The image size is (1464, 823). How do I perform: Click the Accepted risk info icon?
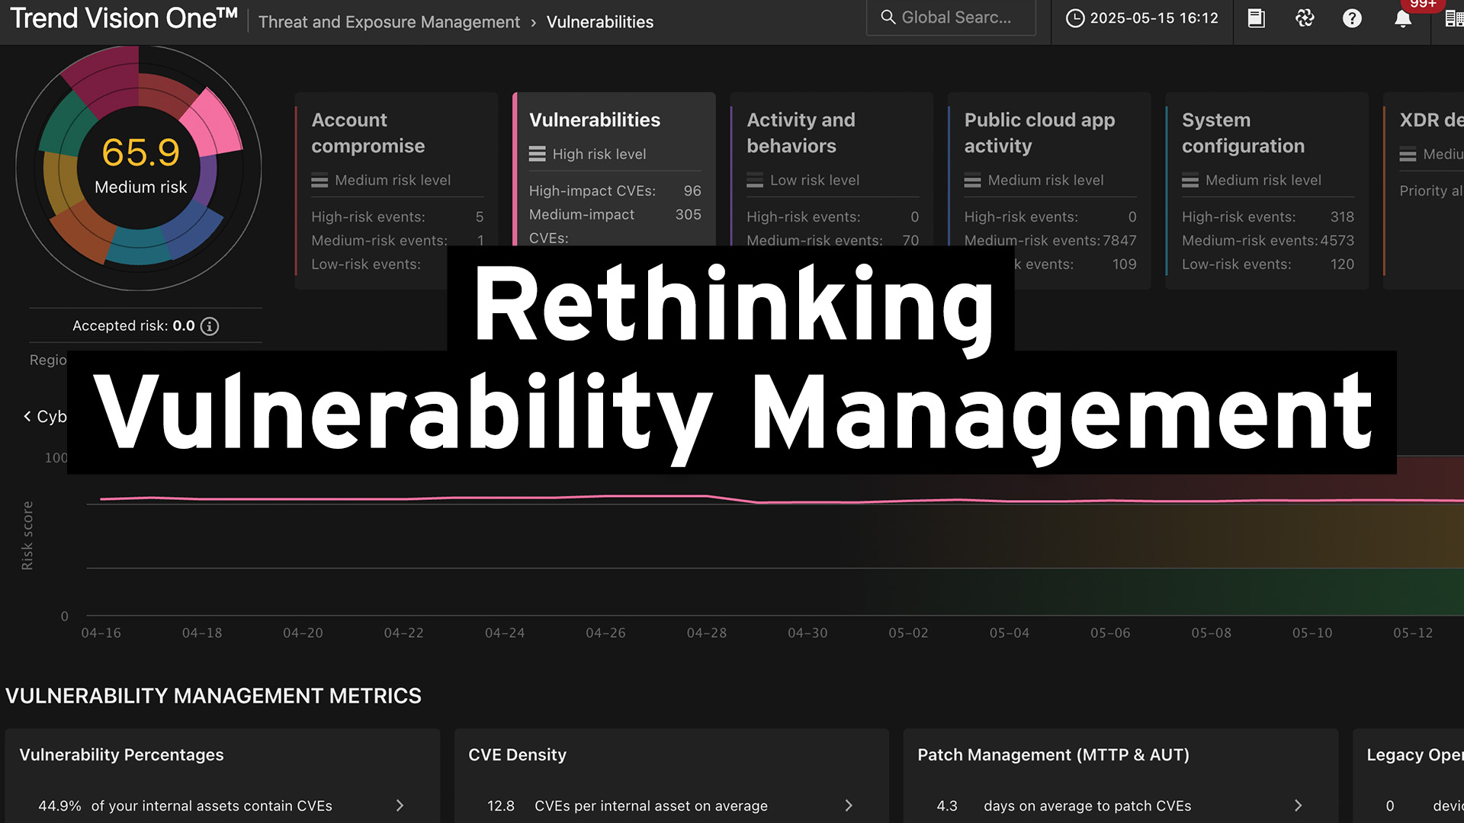tap(210, 326)
